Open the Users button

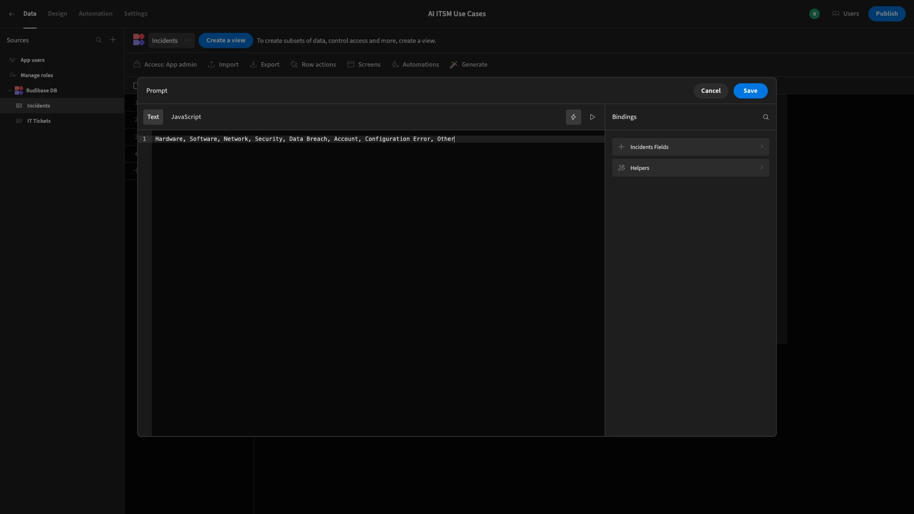click(x=845, y=14)
